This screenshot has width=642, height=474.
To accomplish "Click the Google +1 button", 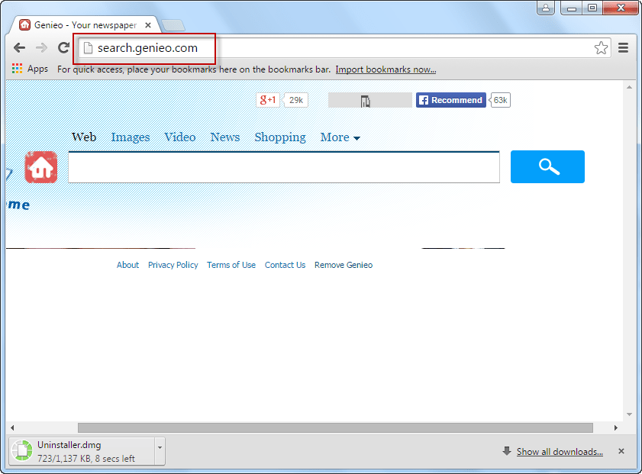I will click(x=268, y=100).
